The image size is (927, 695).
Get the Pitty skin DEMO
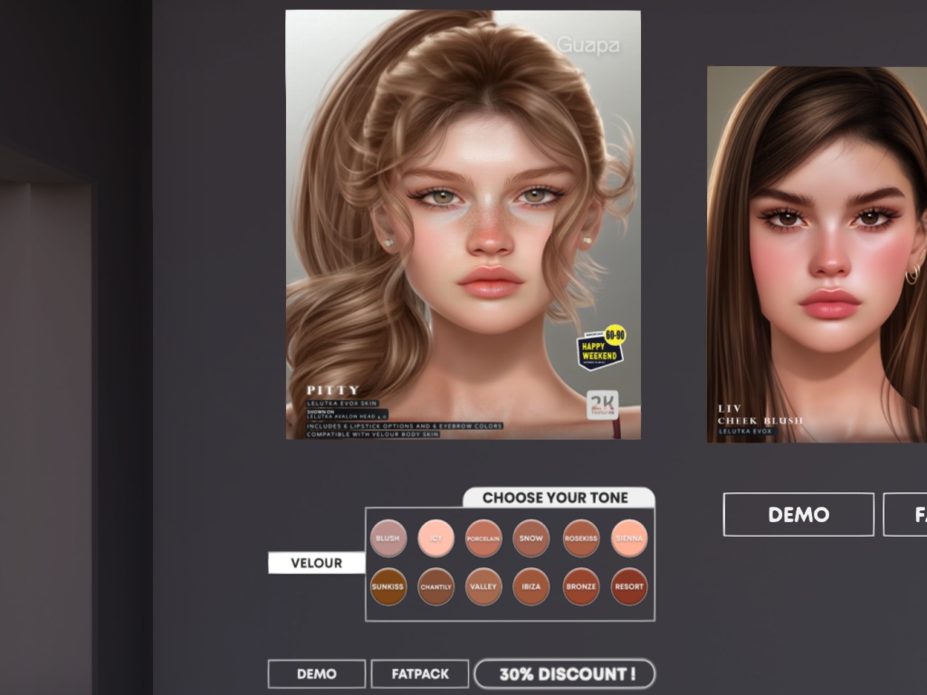click(317, 674)
